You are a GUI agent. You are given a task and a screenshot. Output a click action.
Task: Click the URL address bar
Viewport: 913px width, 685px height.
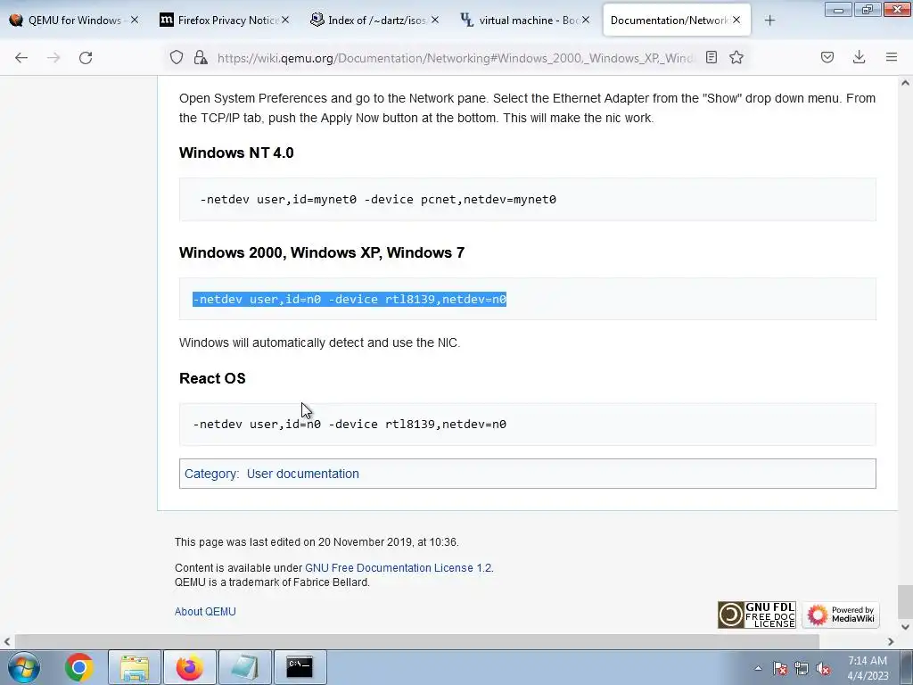456,58
